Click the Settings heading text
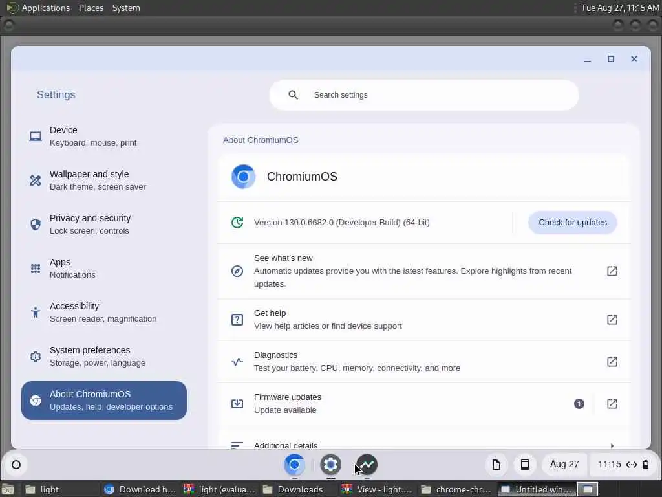This screenshot has height=497, width=662. point(56,94)
